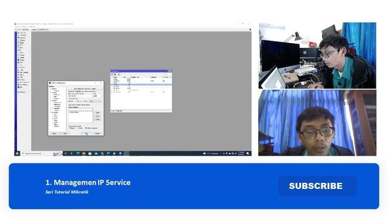The width and height of the screenshot is (388, 218).
Task: Click the Saved Sessions text field
Action: (x=81, y=109)
